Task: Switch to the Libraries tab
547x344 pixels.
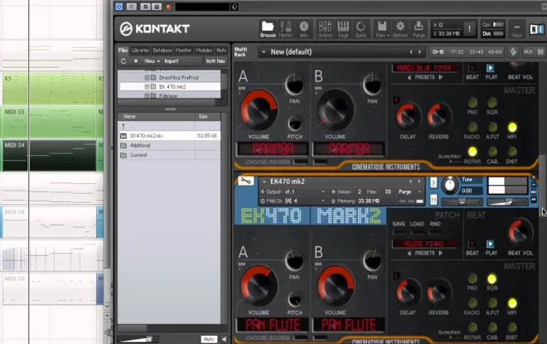Action: 141,51
